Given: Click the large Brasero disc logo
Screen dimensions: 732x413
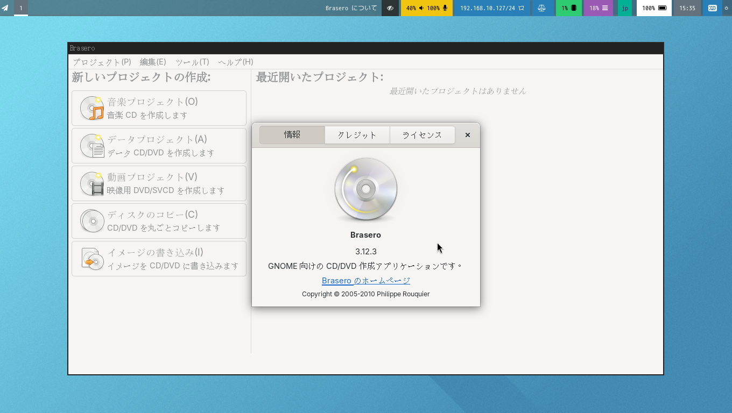Looking at the screenshot, I should [x=366, y=189].
